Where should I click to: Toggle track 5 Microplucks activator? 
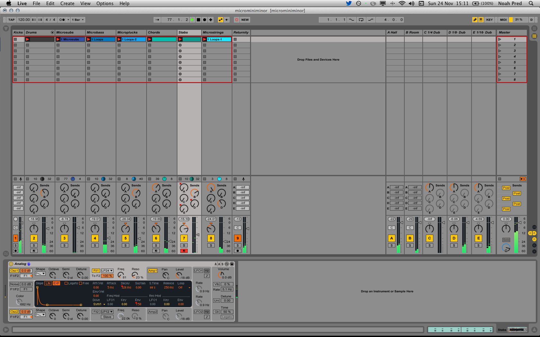pyautogui.click(x=125, y=238)
